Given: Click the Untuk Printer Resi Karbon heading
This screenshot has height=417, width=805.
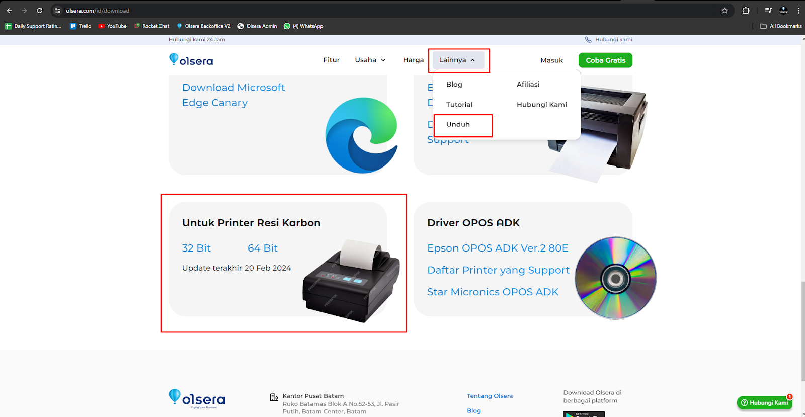Looking at the screenshot, I should (251, 223).
